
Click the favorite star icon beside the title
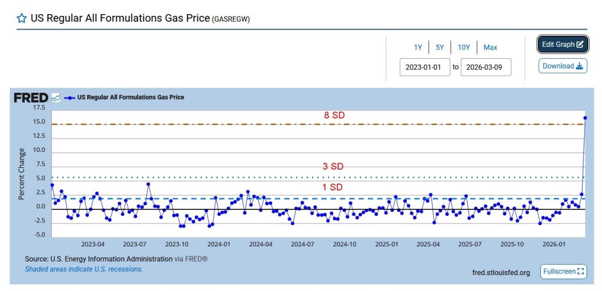click(22, 18)
